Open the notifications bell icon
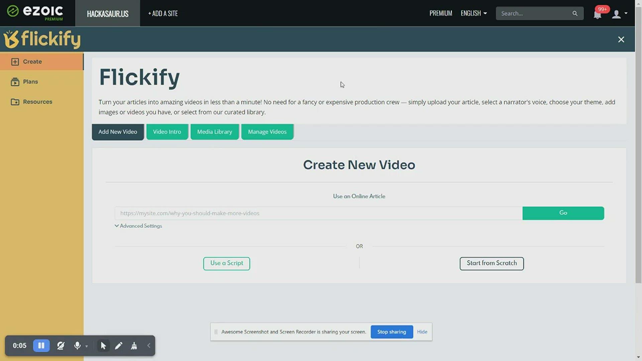This screenshot has width=642, height=361. [598, 14]
